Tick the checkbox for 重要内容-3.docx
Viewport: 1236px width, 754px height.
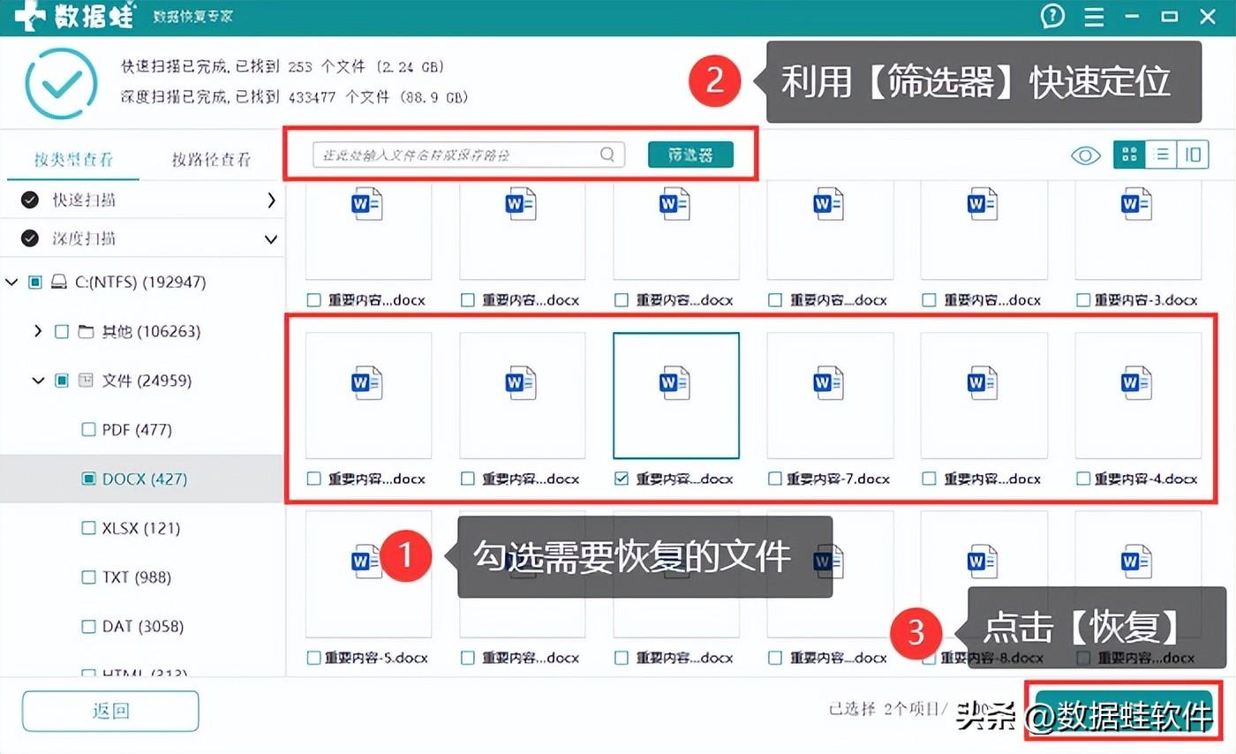(x=1083, y=300)
